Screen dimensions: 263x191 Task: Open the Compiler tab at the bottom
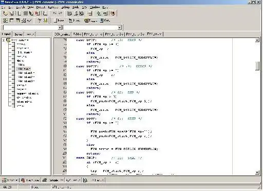point(10,180)
